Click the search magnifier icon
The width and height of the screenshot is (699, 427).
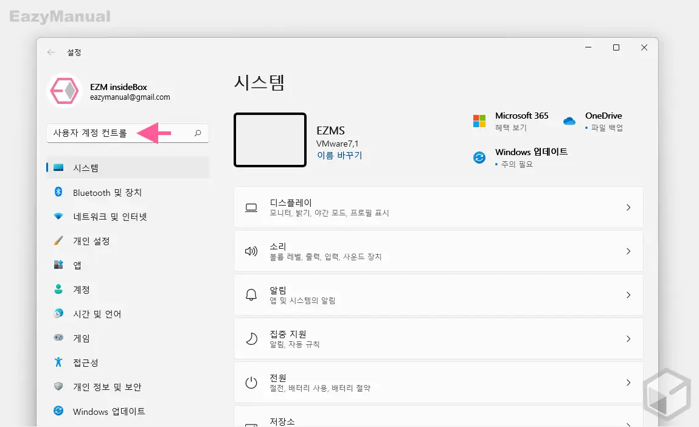click(197, 133)
